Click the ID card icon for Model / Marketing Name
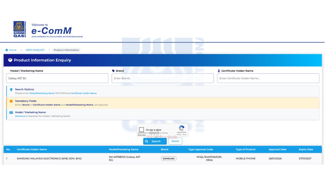The height and width of the screenshot is (183, 325). pos(11,113)
